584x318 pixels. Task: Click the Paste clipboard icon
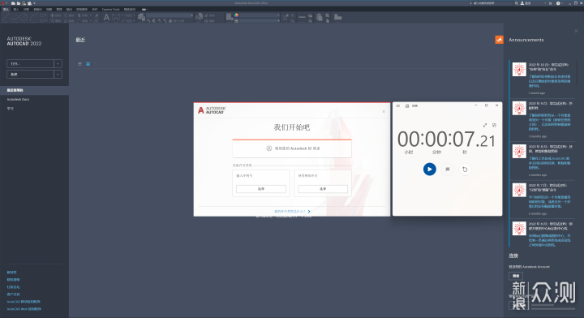pyautogui.click(x=320, y=17)
